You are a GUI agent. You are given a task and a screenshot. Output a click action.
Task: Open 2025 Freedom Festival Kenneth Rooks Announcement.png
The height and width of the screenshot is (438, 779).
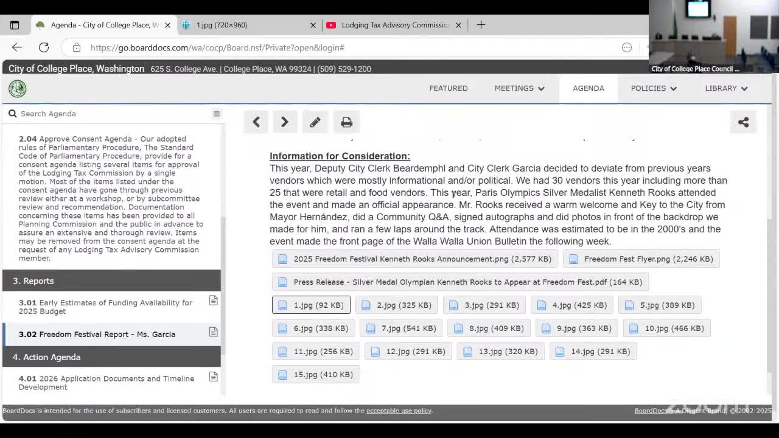pos(414,259)
